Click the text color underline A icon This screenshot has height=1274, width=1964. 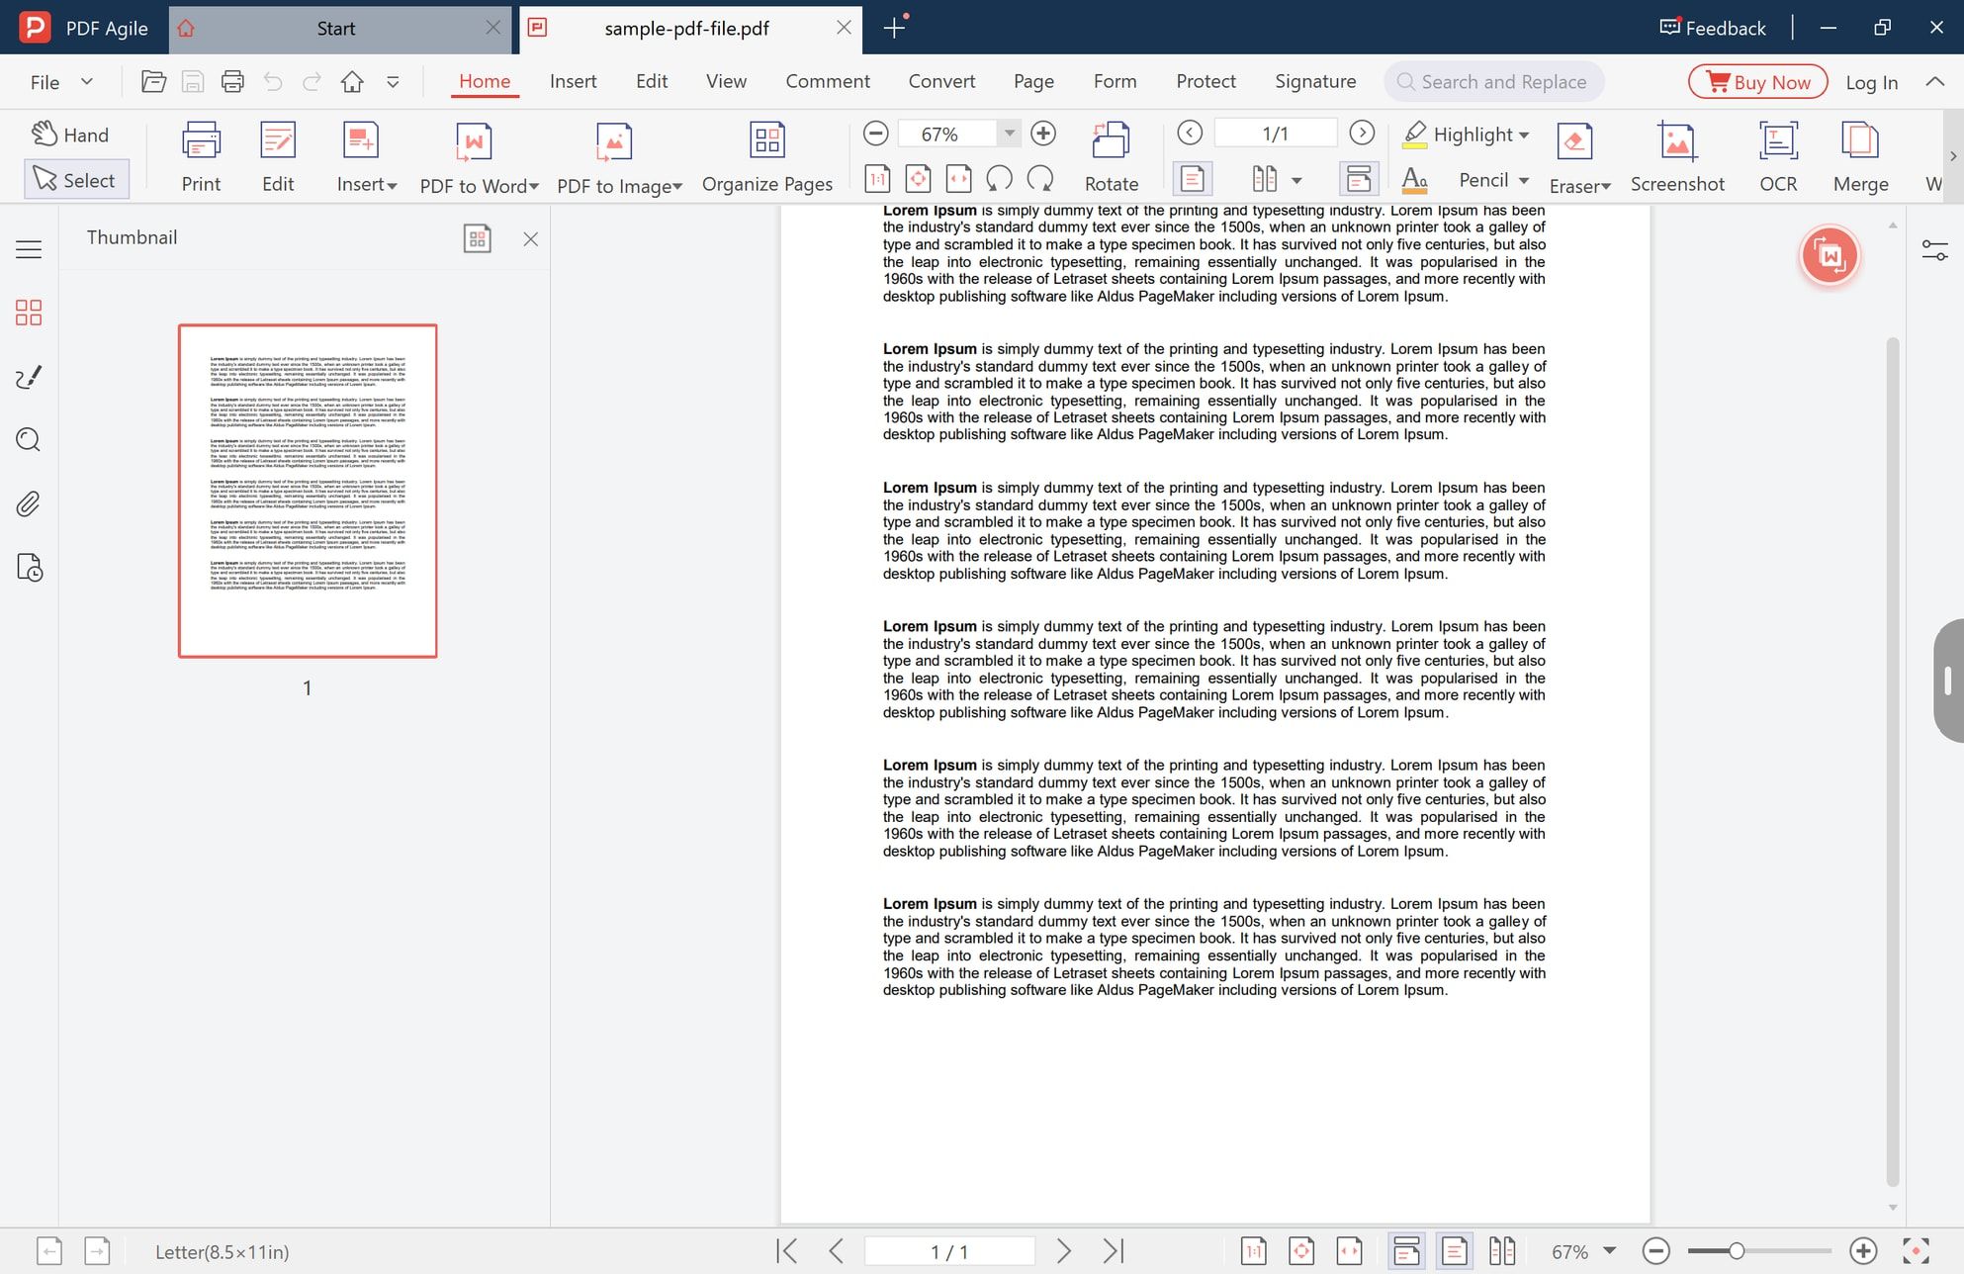pos(1415,179)
